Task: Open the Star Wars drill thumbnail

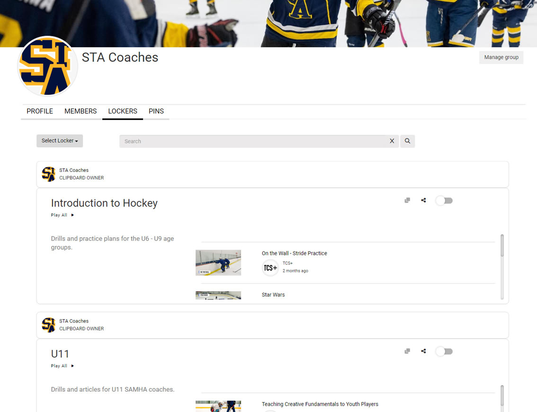Action: 218,295
